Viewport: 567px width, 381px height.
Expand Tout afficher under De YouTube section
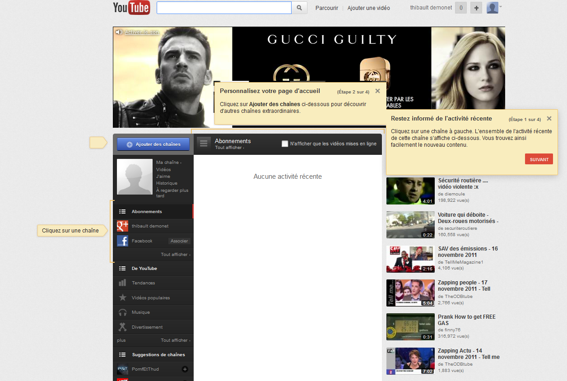pos(176,340)
